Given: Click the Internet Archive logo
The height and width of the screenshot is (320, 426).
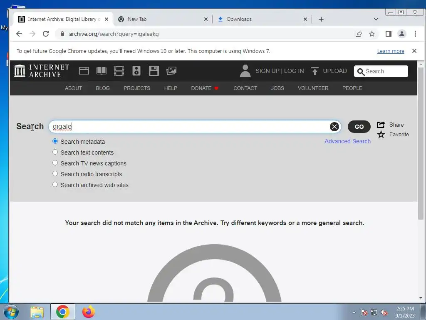Looking at the screenshot, I should point(42,71).
